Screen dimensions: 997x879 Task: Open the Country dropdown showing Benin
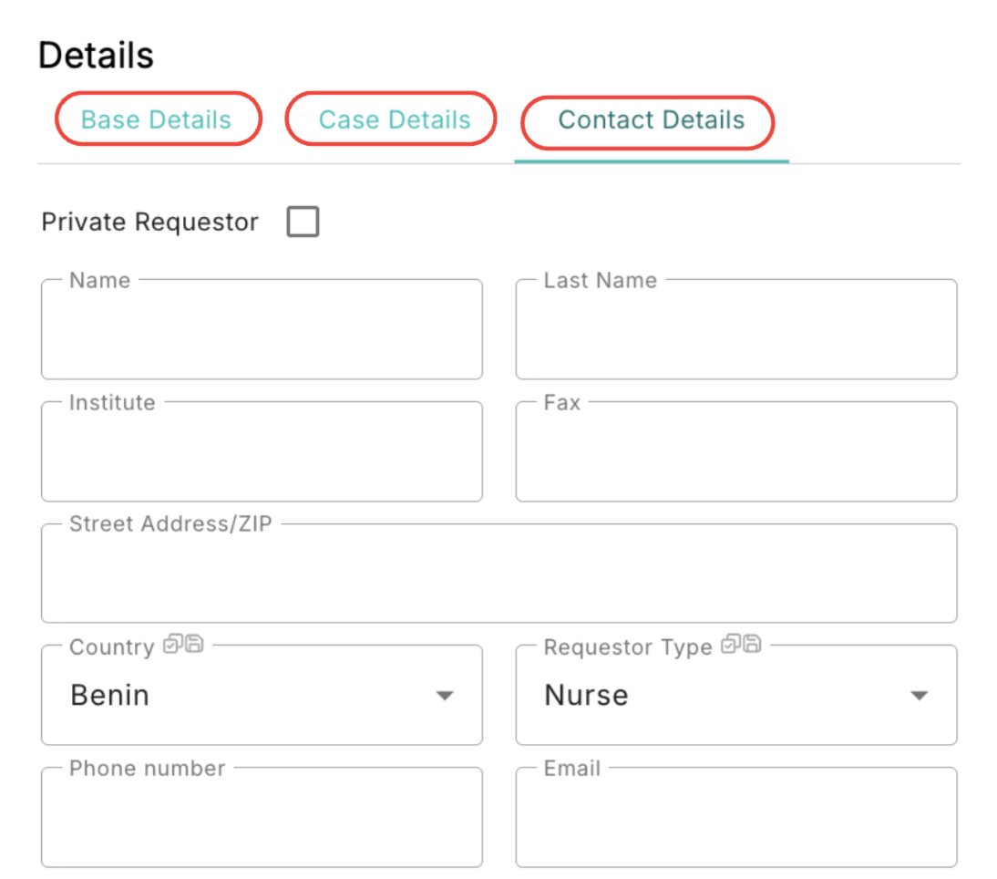pyautogui.click(x=246, y=696)
